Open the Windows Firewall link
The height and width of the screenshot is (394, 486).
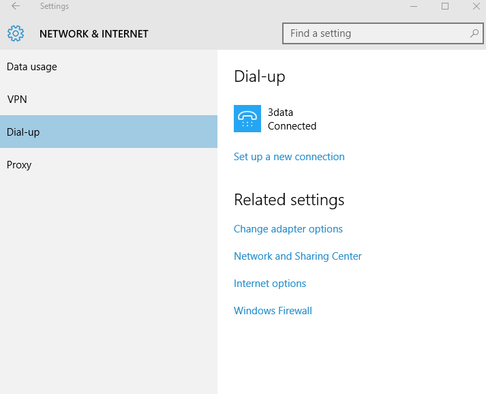[x=273, y=311]
